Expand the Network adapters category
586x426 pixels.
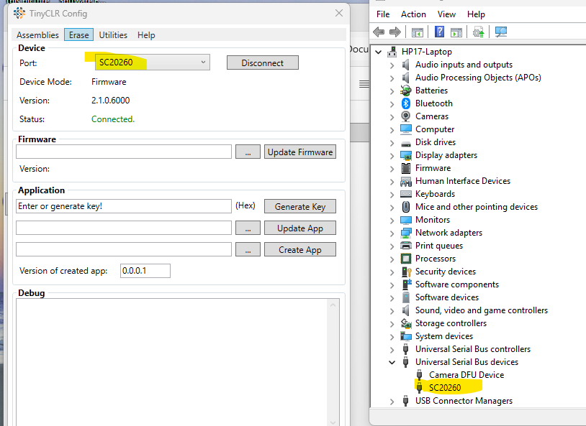point(392,233)
